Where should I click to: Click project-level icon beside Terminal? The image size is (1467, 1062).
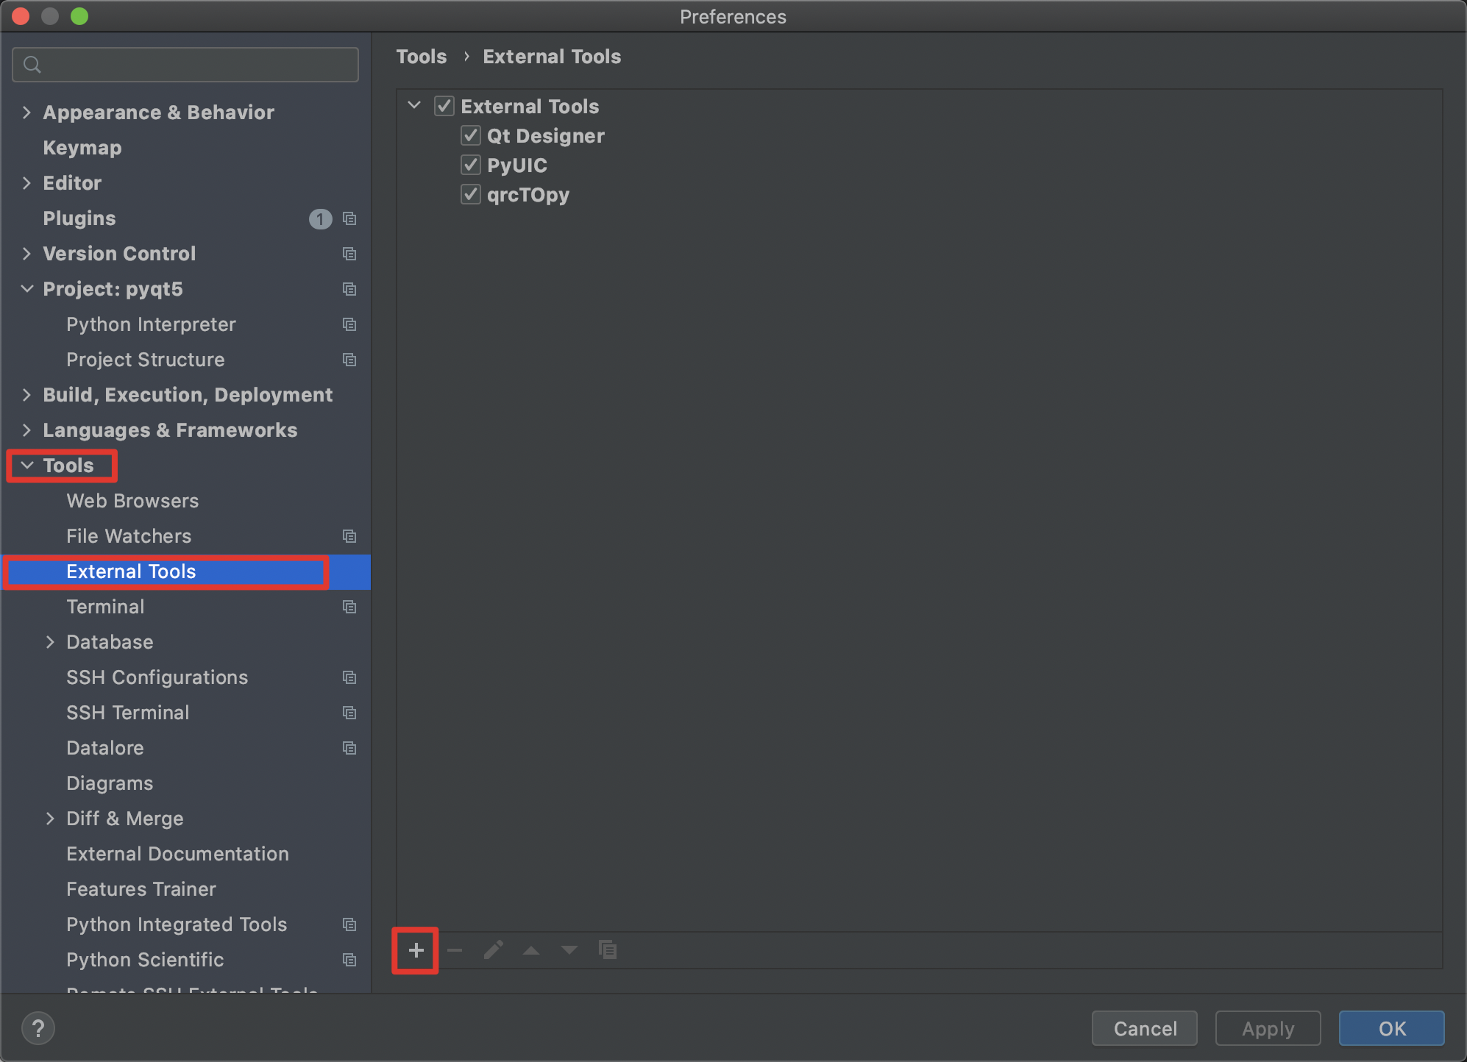pyautogui.click(x=349, y=607)
